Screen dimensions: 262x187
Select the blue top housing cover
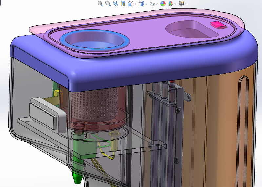click(134, 67)
